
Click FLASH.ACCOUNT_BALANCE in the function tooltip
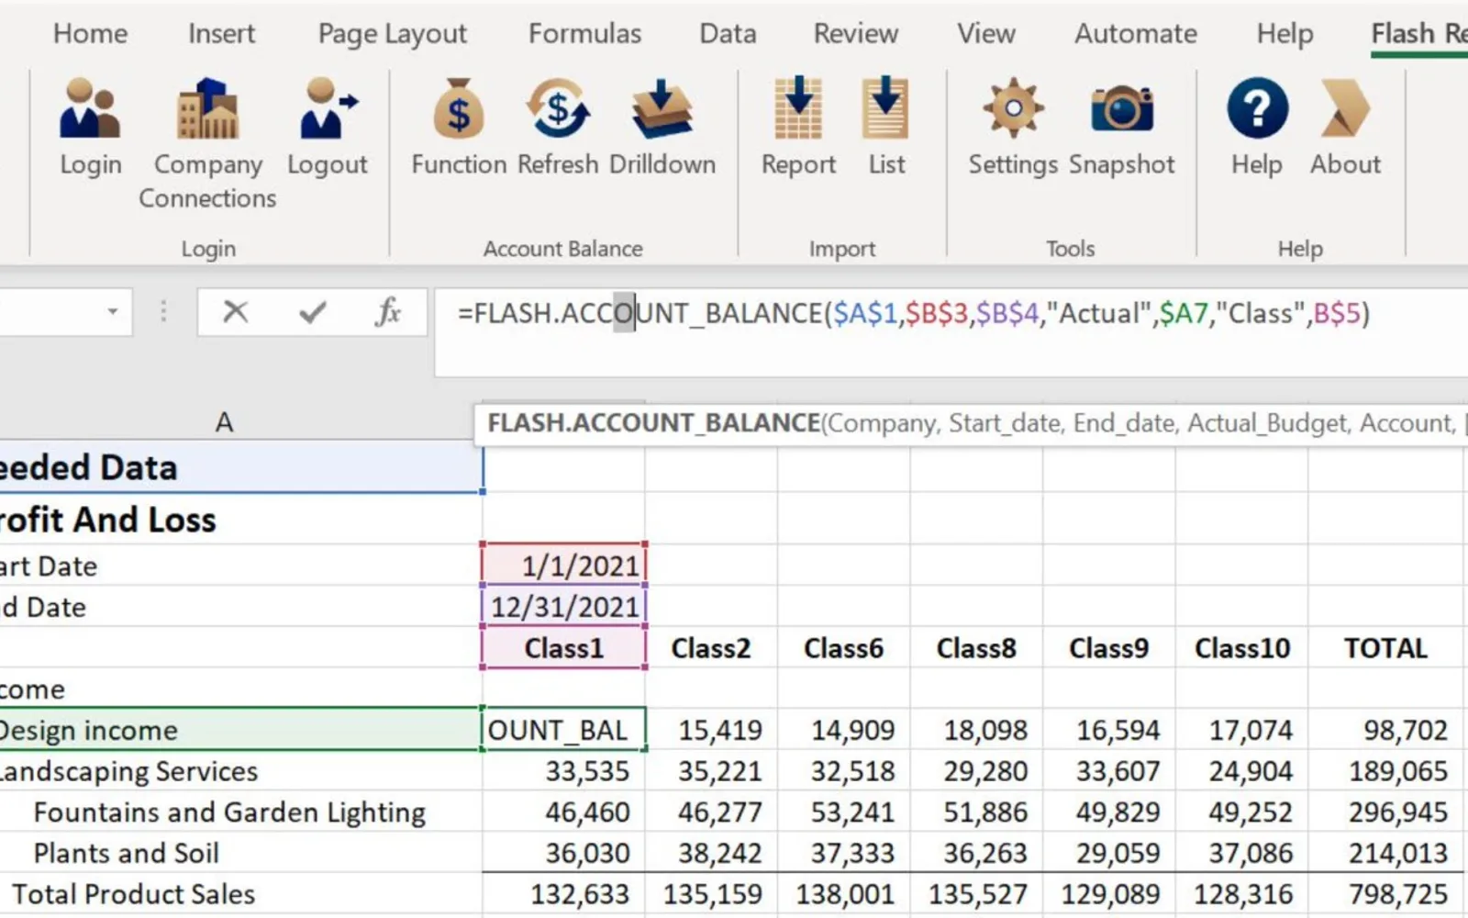(x=653, y=423)
